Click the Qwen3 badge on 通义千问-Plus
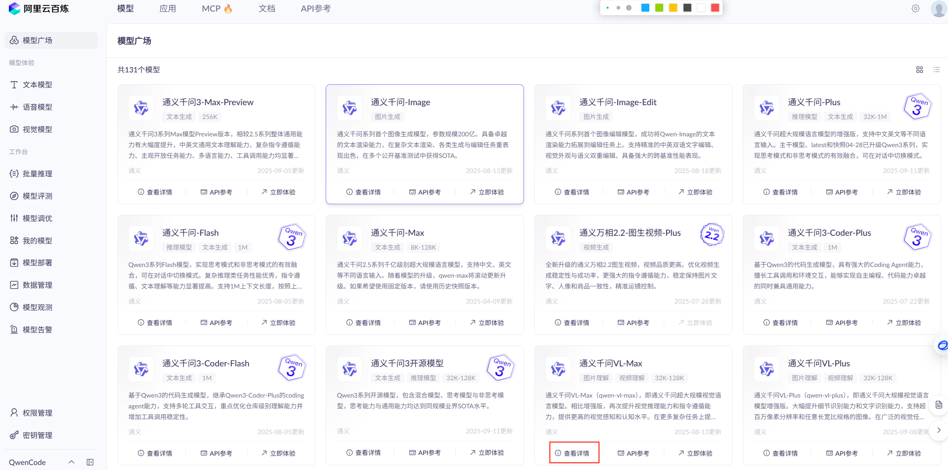This screenshot has width=948, height=470. (917, 106)
